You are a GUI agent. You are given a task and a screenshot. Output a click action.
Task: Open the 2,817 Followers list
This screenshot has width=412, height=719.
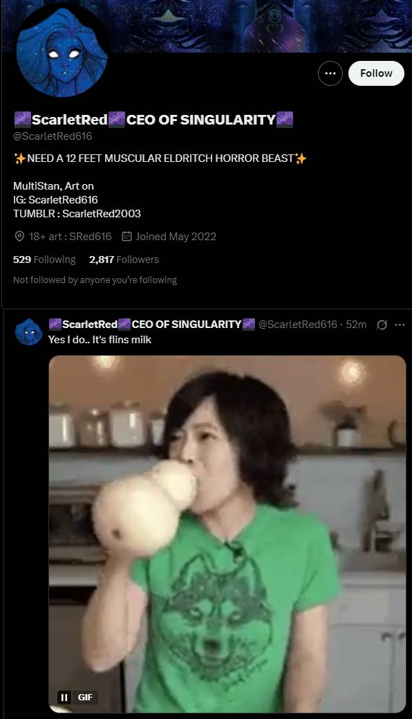124,260
